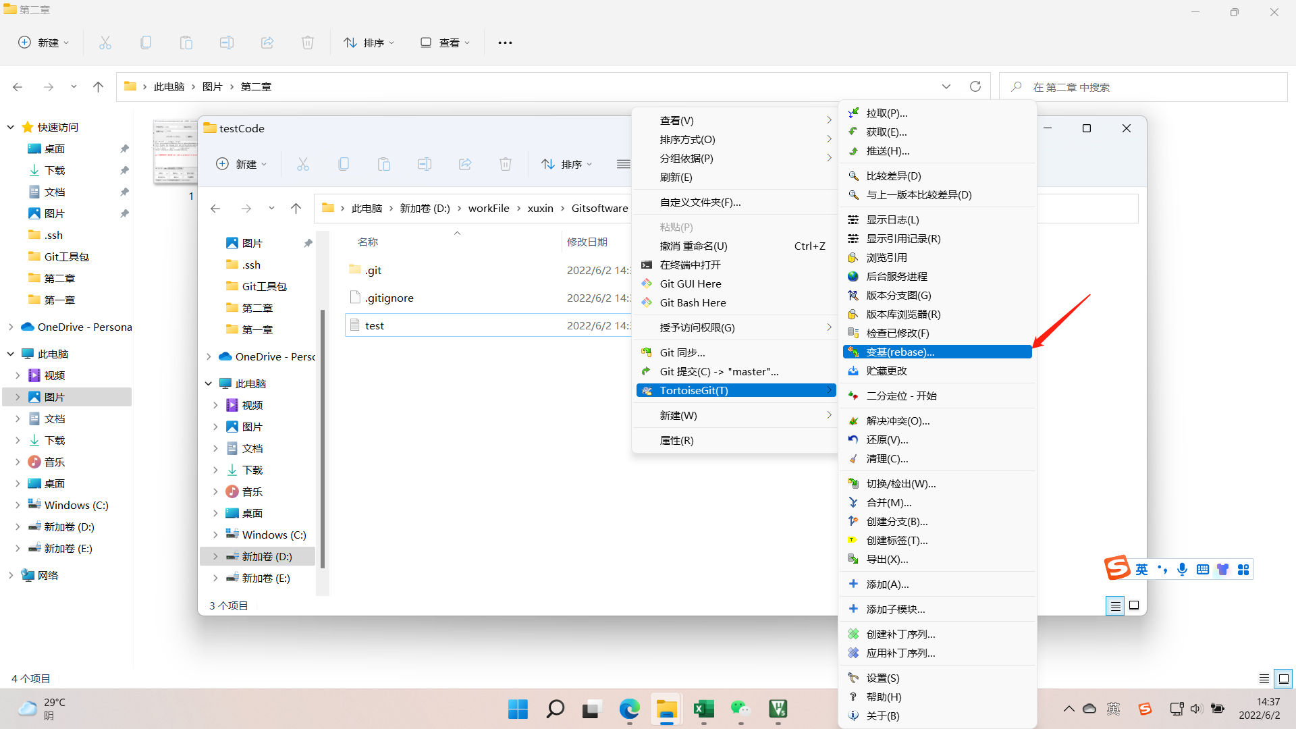Open 排序 dropdown in 第二章 window

[x=369, y=43]
